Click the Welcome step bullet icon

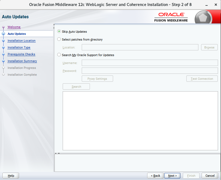tap(3, 27)
